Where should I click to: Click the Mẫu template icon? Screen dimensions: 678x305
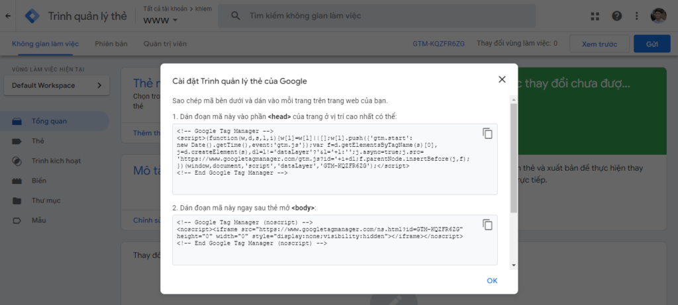click(x=17, y=221)
